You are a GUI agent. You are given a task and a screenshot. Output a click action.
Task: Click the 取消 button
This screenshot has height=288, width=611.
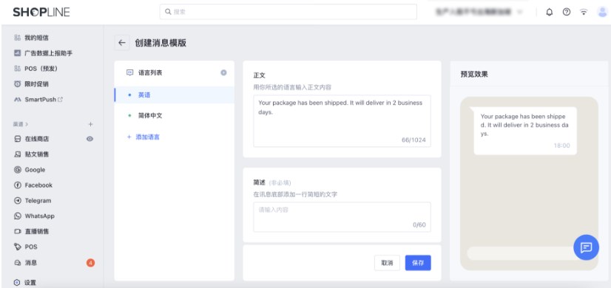click(x=387, y=263)
